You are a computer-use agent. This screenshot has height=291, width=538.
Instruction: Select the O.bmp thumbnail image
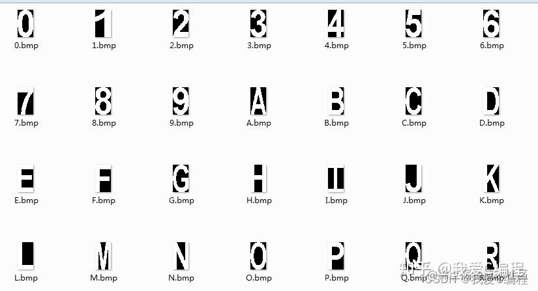pyautogui.click(x=258, y=256)
